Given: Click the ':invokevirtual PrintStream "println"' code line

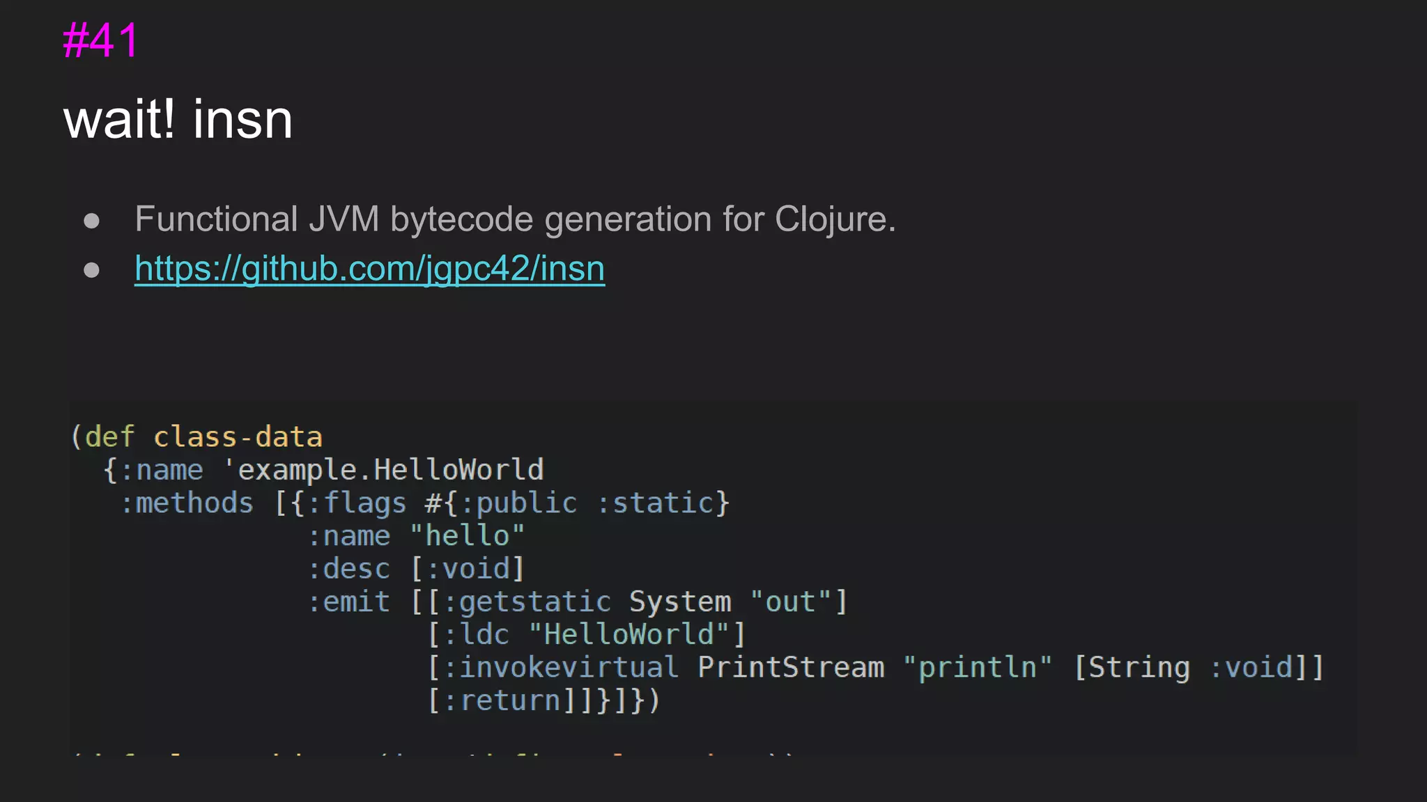Looking at the screenshot, I should click(875, 667).
